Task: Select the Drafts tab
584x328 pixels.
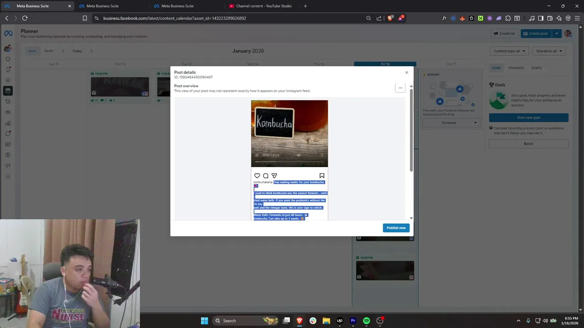Action: (x=537, y=68)
